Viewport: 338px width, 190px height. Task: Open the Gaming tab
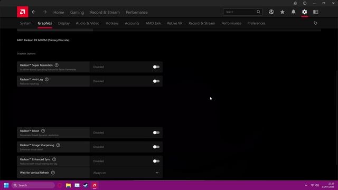tap(77, 12)
